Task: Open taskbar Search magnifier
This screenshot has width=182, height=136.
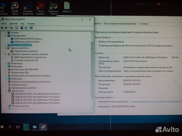Action: (10, 127)
